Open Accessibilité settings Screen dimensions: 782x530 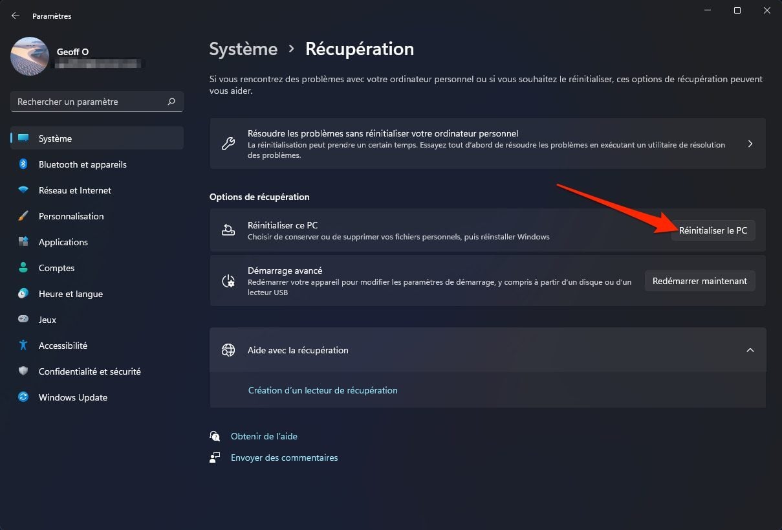[97, 346]
